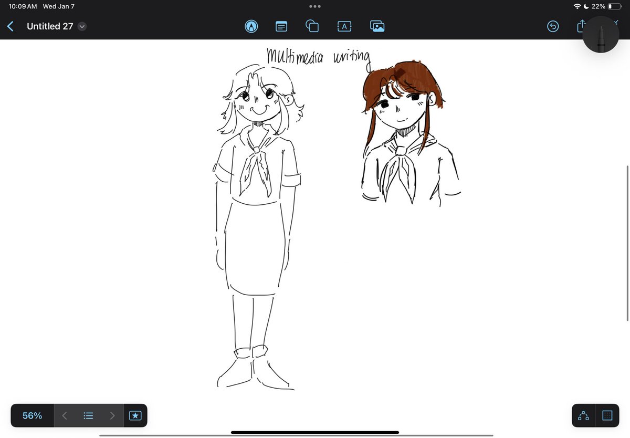Image resolution: width=630 pixels, height=438 pixels.
Task: Insert a sticky note
Action: pyautogui.click(x=281, y=26)
